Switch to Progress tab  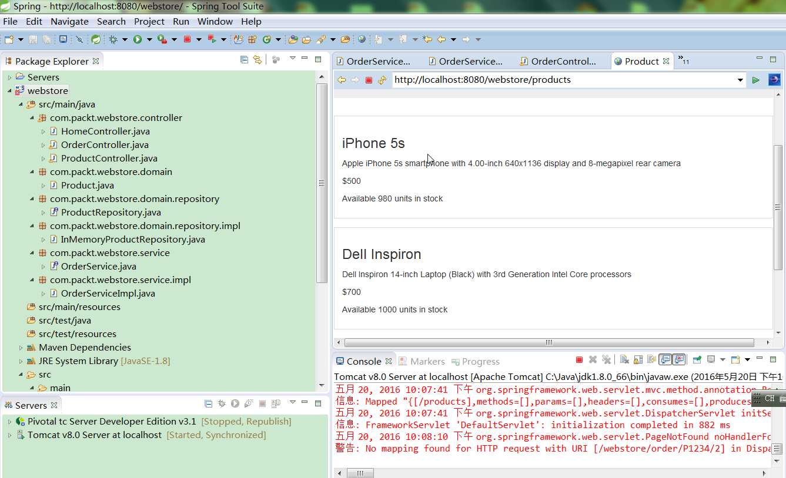(x=474, y=361)
